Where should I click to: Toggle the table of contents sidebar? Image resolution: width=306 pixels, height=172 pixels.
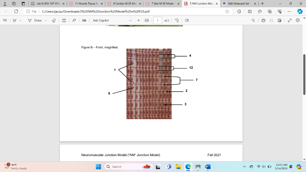click(x=5, y=20)
